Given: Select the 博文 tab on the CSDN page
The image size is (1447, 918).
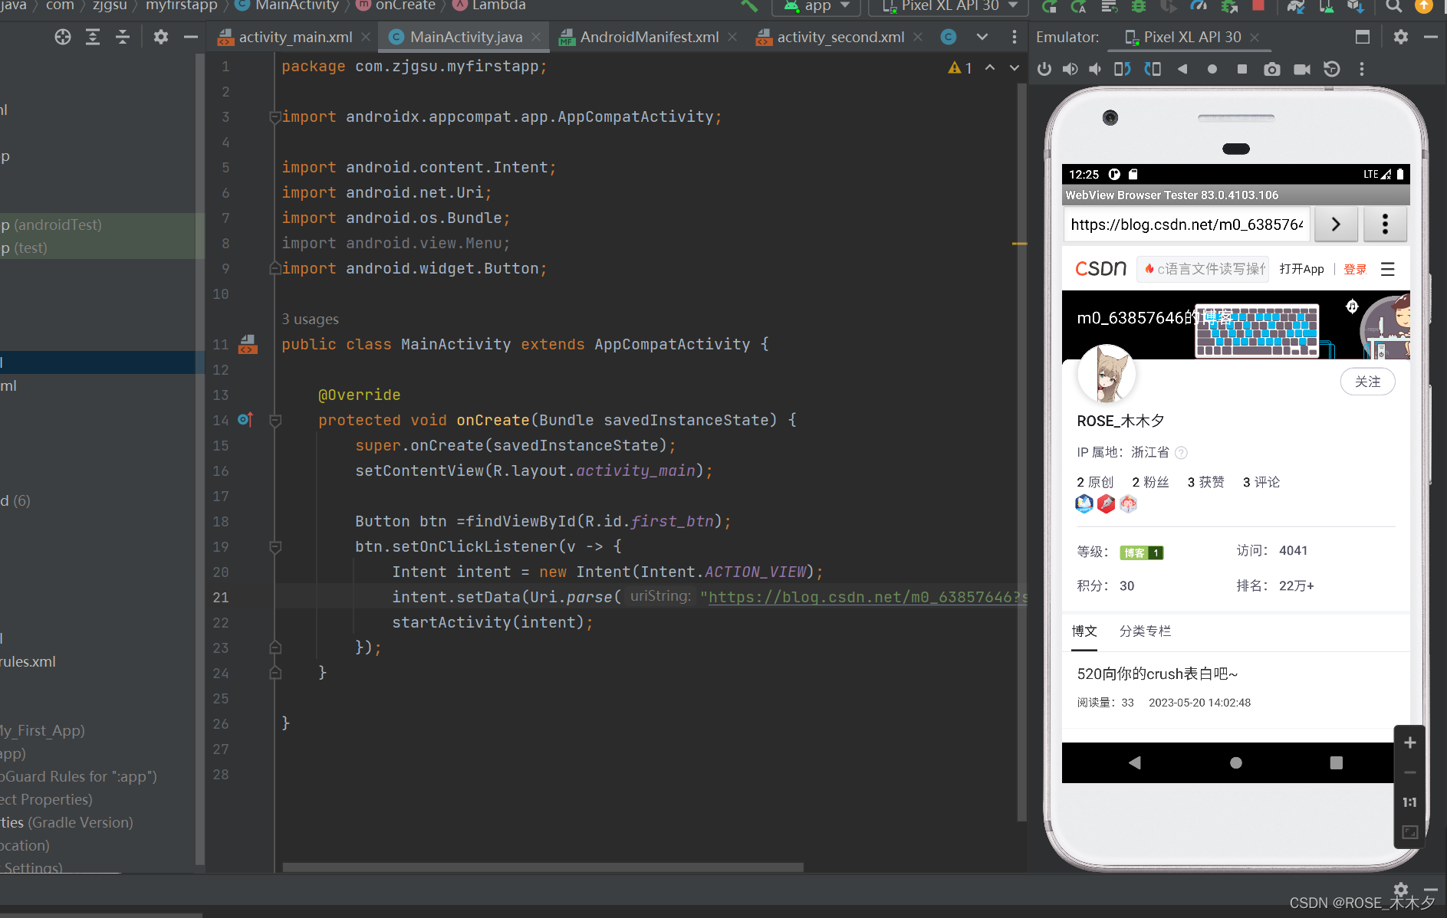Looking at the screenshot, I should click(x=1084, y=631).
